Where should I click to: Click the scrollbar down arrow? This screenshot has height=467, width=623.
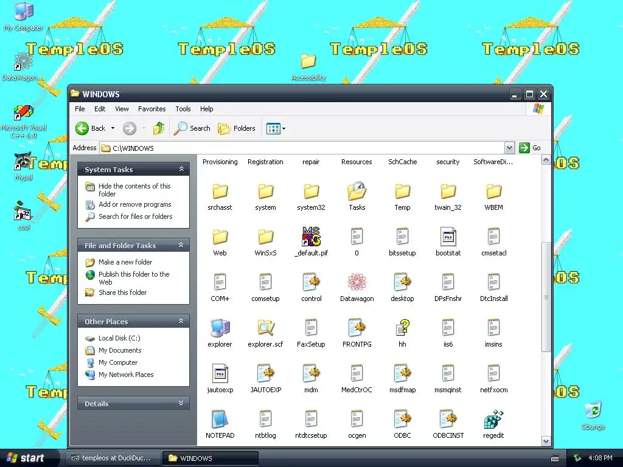[546, 441]
